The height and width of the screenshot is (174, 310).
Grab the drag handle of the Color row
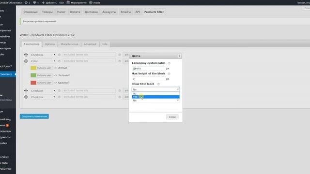[26, 61]
